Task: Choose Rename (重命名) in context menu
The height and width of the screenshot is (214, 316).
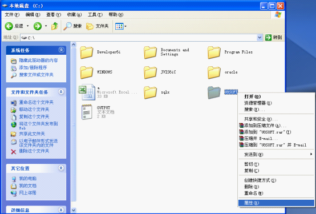Action: [x=276, y=193]
